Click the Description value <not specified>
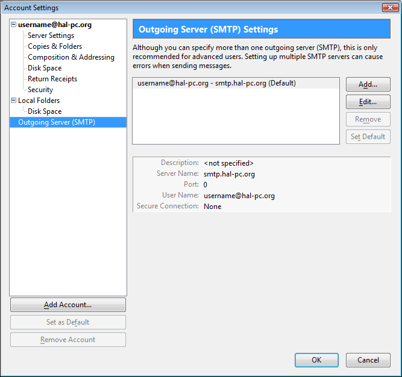 click(x=228, y=163)
